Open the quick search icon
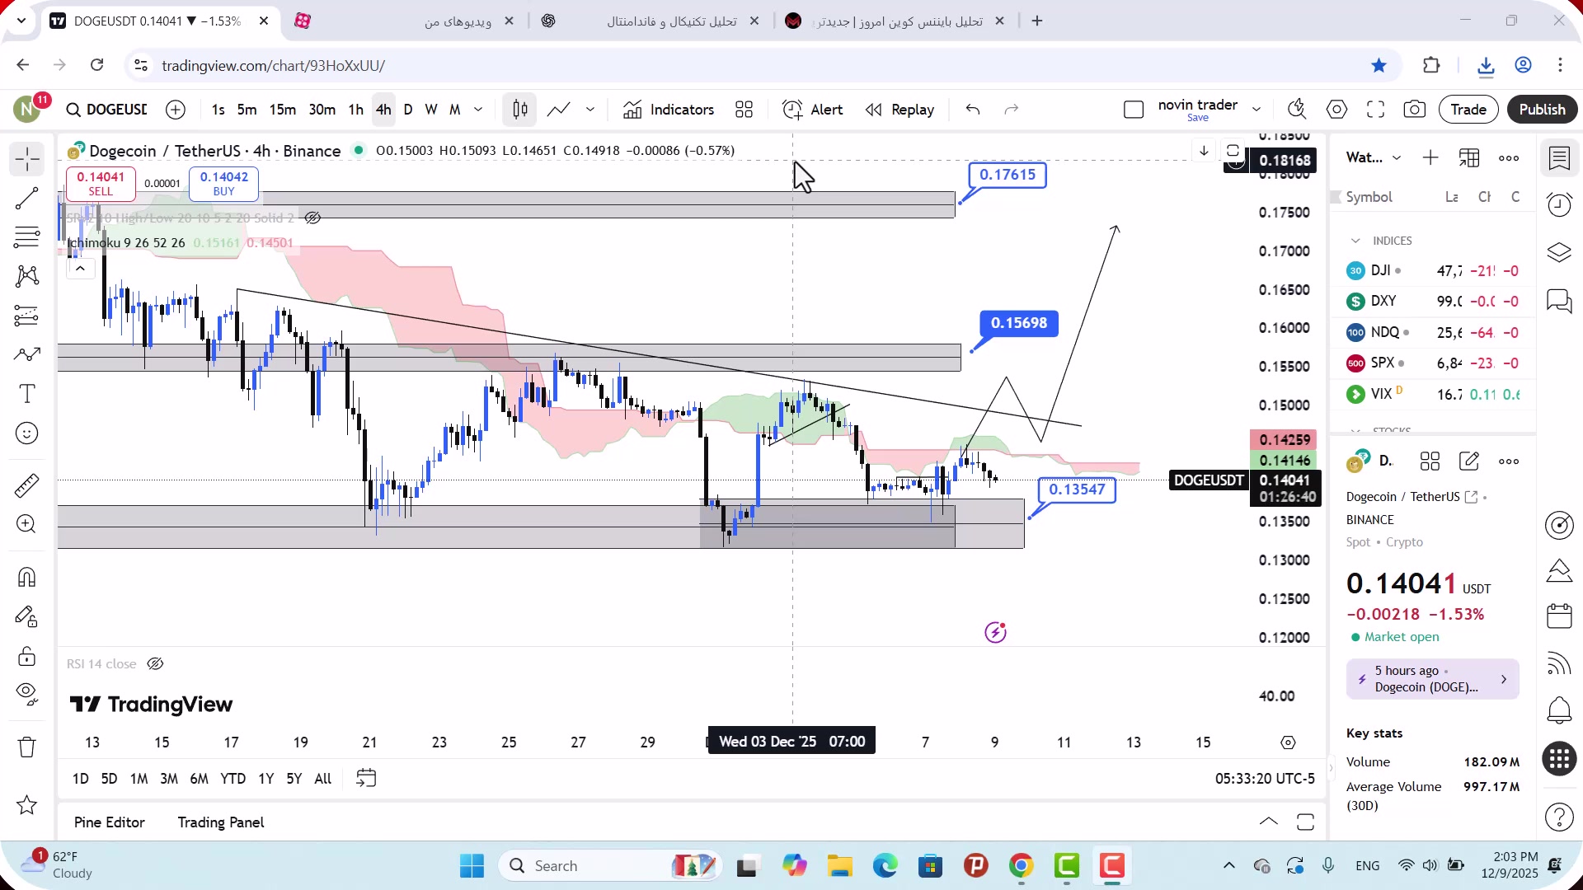Screen dimensions: 1583x890 (1297, 110)
